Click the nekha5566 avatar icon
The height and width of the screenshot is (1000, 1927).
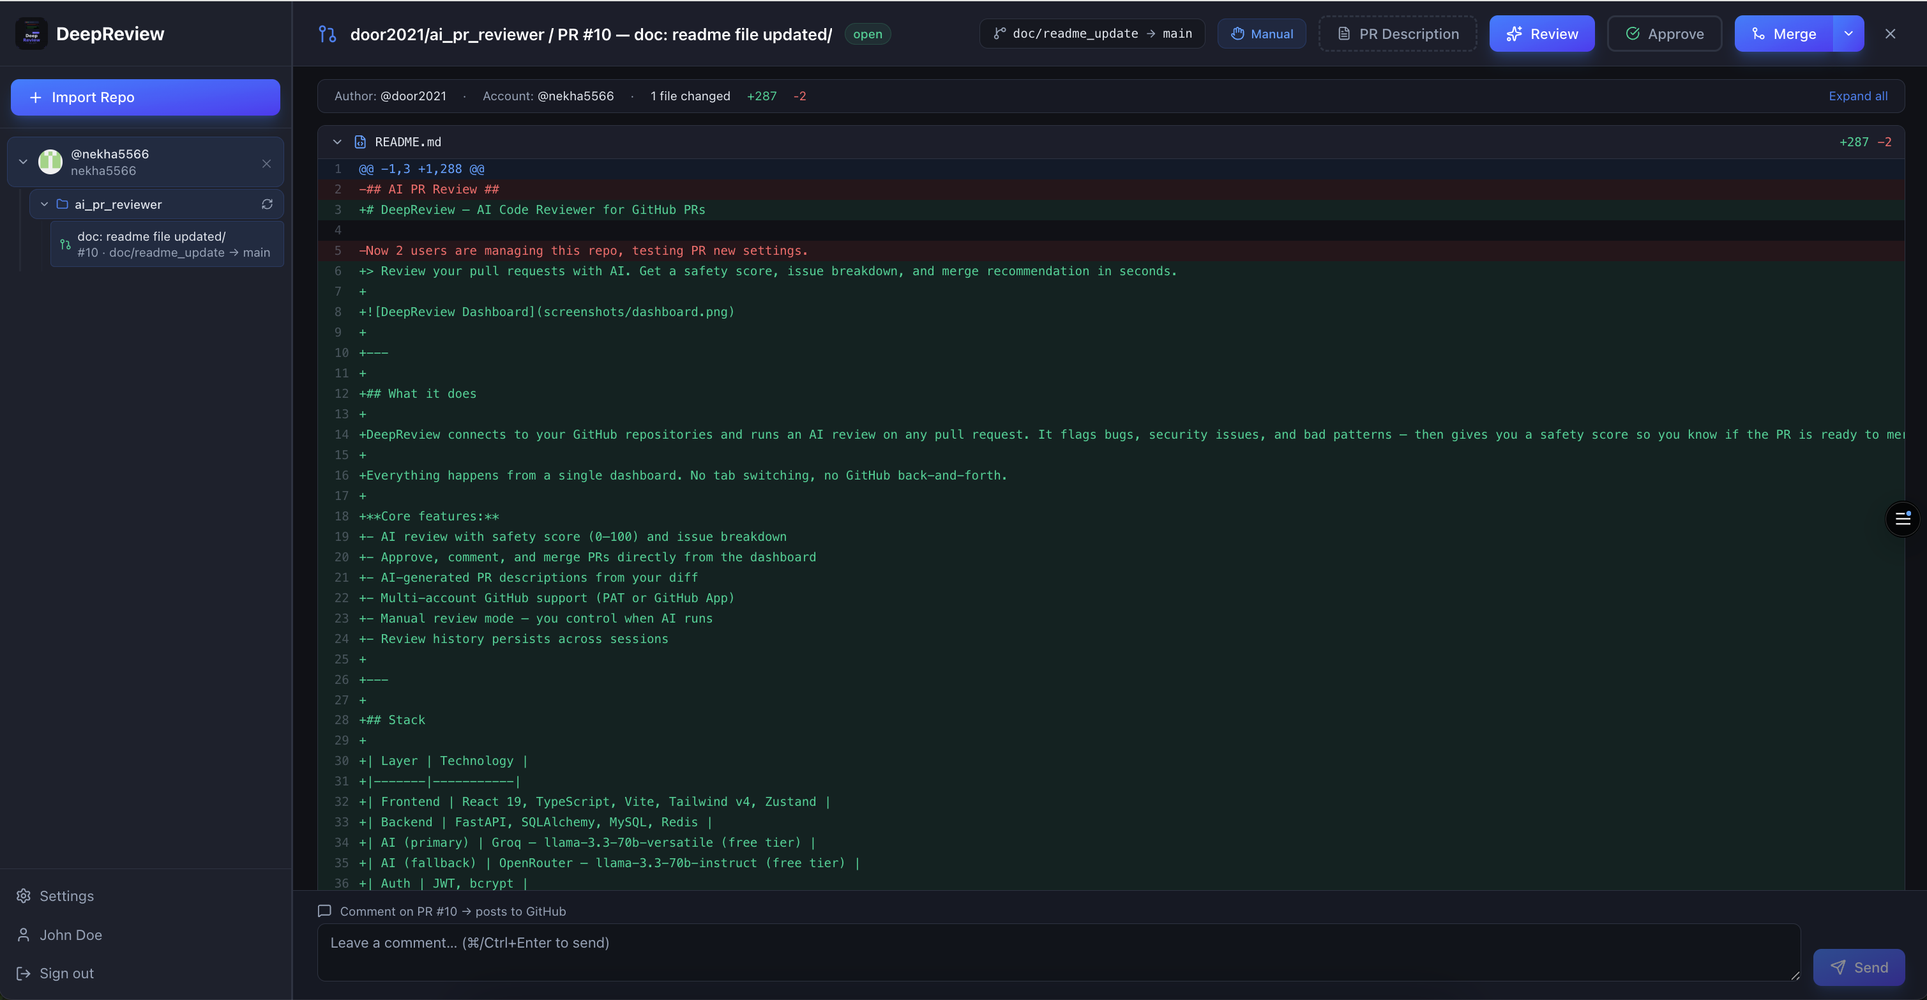point(50,162)
